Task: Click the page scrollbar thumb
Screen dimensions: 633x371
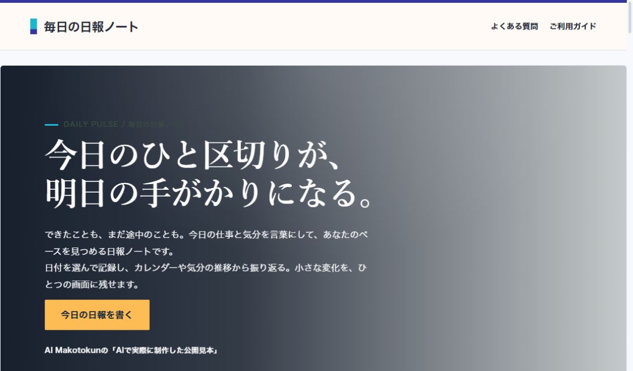Action: pyautogui.click(x=630, y=16)
